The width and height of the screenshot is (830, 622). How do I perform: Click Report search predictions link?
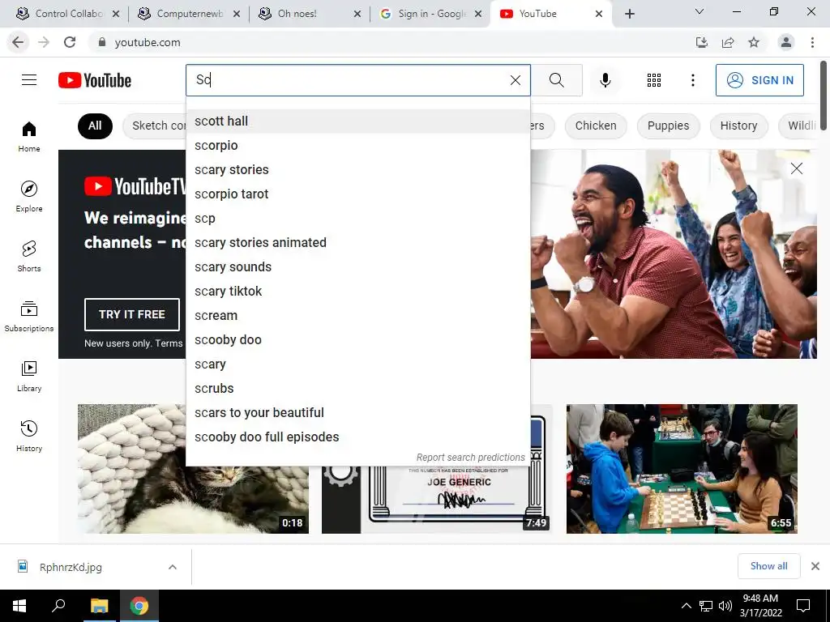[x=470, y=458]
